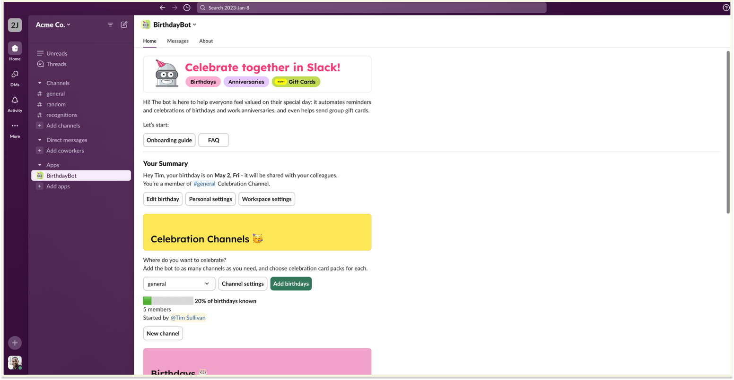Click the Add birthdays button
Image resolution: width=734 pixels, height=380 pixels.
click(291, 284)
